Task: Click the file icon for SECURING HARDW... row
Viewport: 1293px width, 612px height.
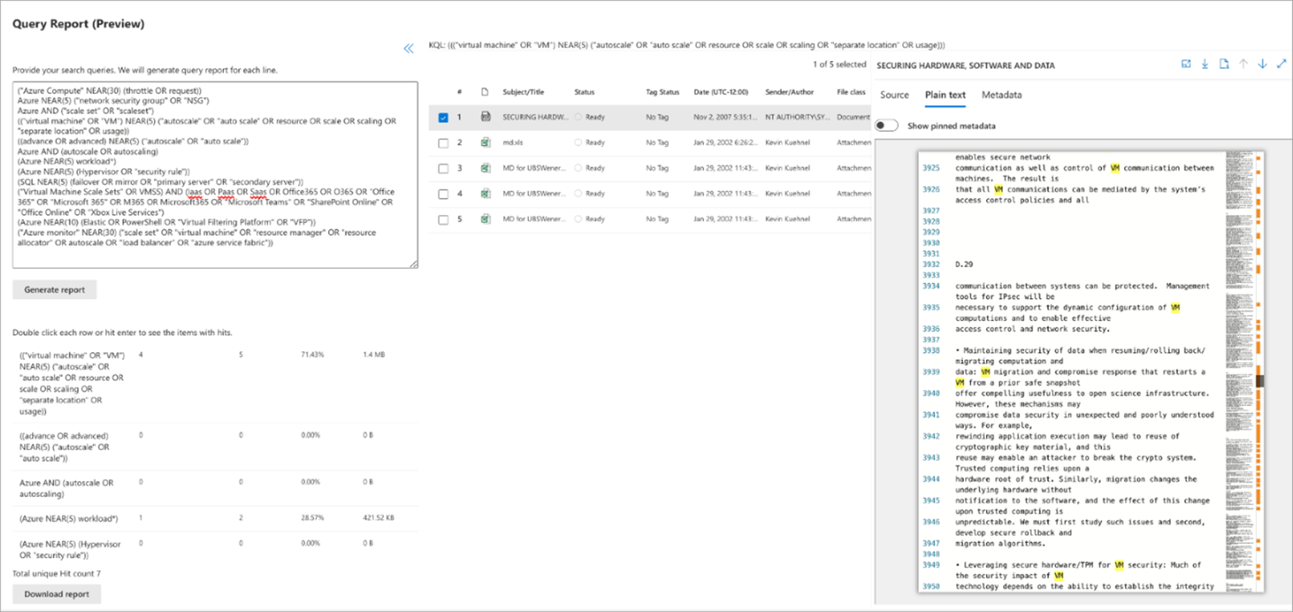Action: point(485,116)
